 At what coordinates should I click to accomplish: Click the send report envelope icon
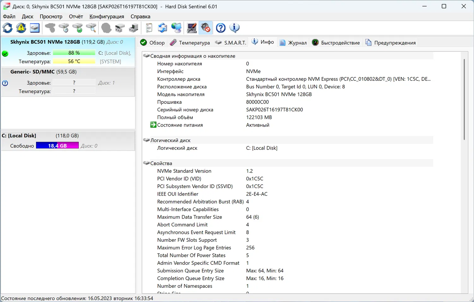click(x=162, y=28)
